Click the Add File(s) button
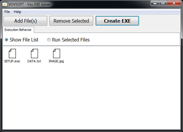183x132 pixels. 25,21
